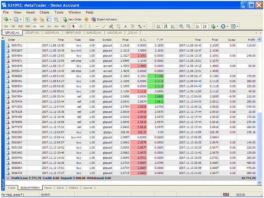Select the Text Label 'T' tool
This screenshot has height=198, width=264.
(x=133, y=27)
